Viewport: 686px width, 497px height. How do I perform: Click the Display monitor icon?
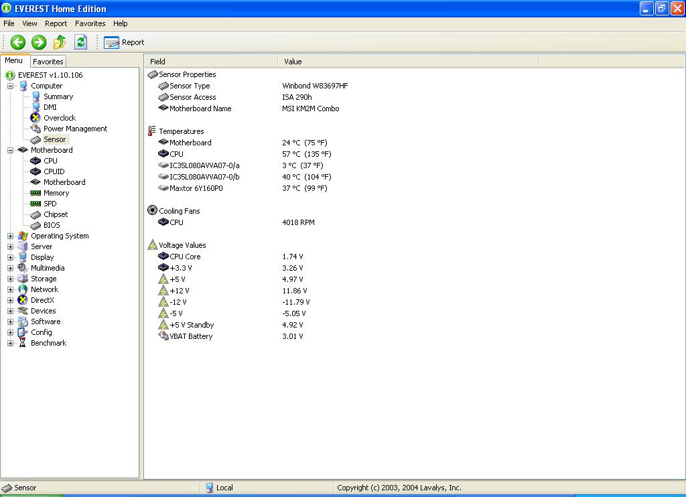pyautogui.click(x=23, y=258)
